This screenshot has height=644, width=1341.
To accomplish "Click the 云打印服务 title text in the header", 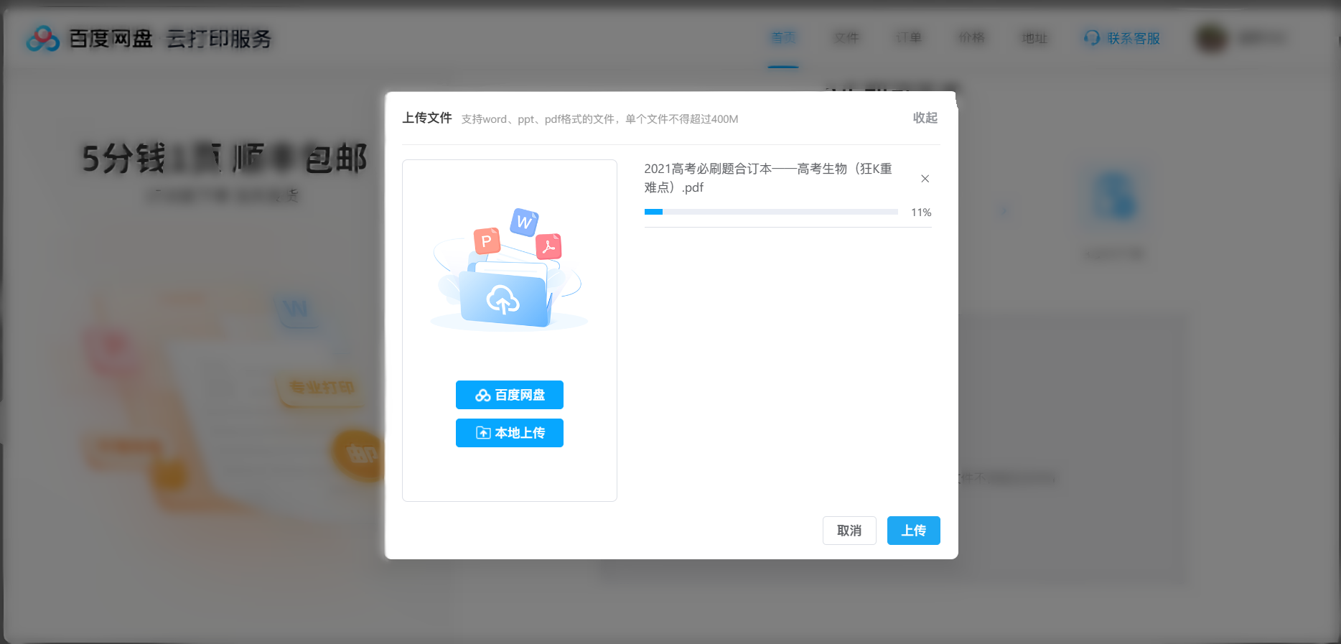I will pyautogui.click(x=219, y=39).
